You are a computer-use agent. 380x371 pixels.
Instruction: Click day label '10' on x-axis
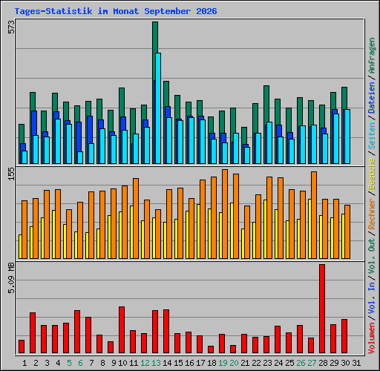[x=122, y=363]
